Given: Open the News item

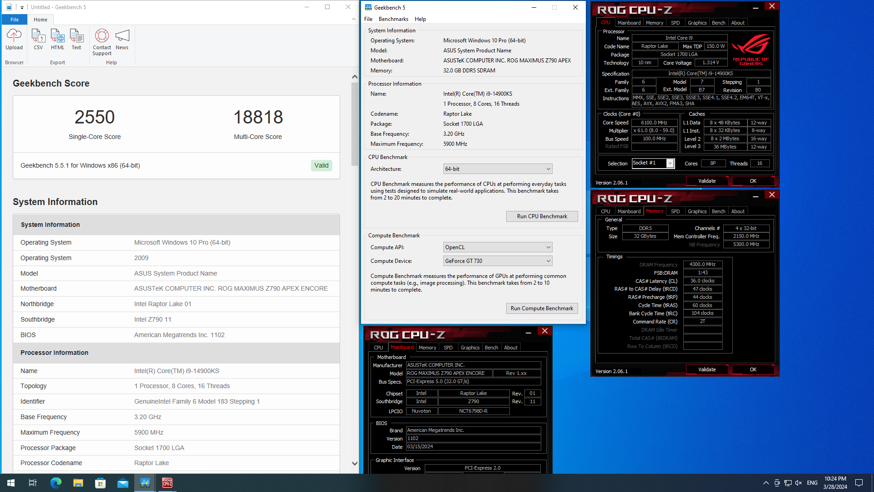Looking at the screenshot, I should click(x=122, y=40).
